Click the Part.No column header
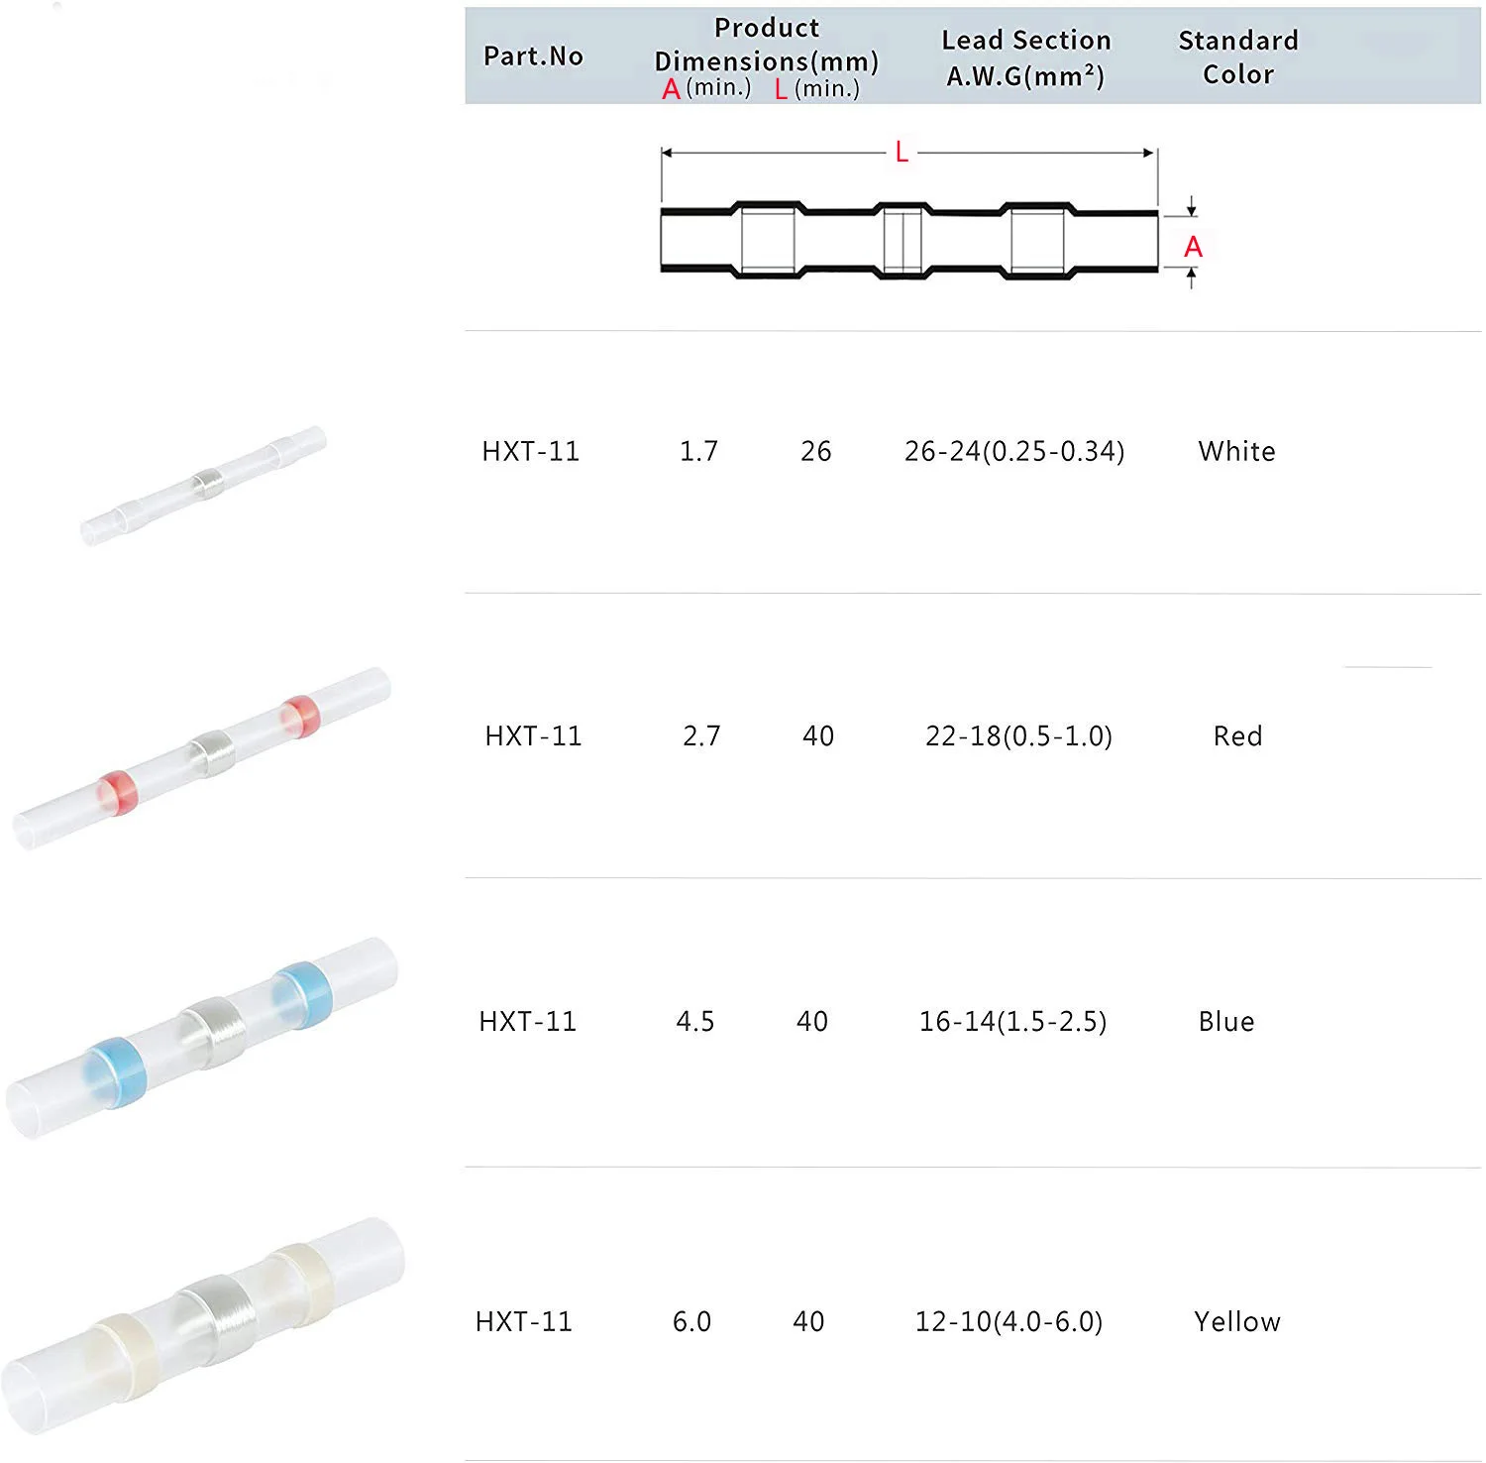Viewport: 1486px width, 1463px height. click(x=533, y=56)
